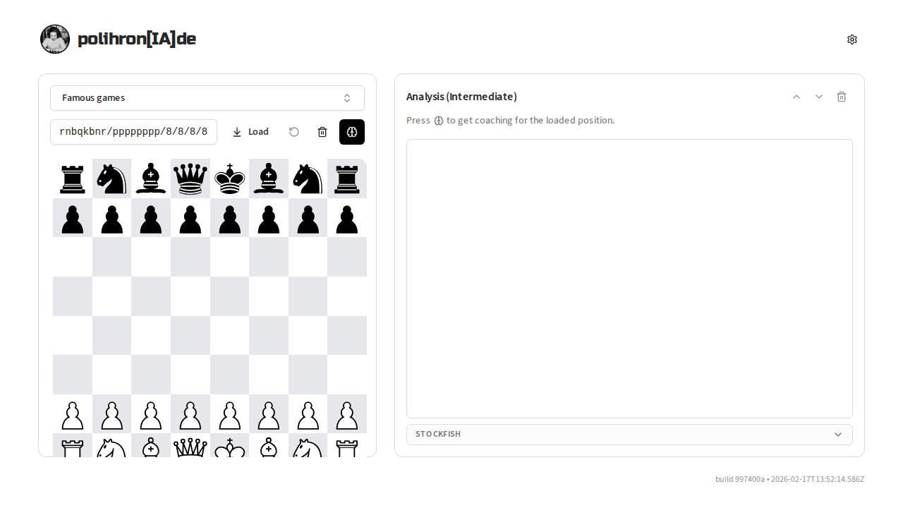903x508 pixels.
Task: Click the trash icon next to the FEN field
Action: 322,132
